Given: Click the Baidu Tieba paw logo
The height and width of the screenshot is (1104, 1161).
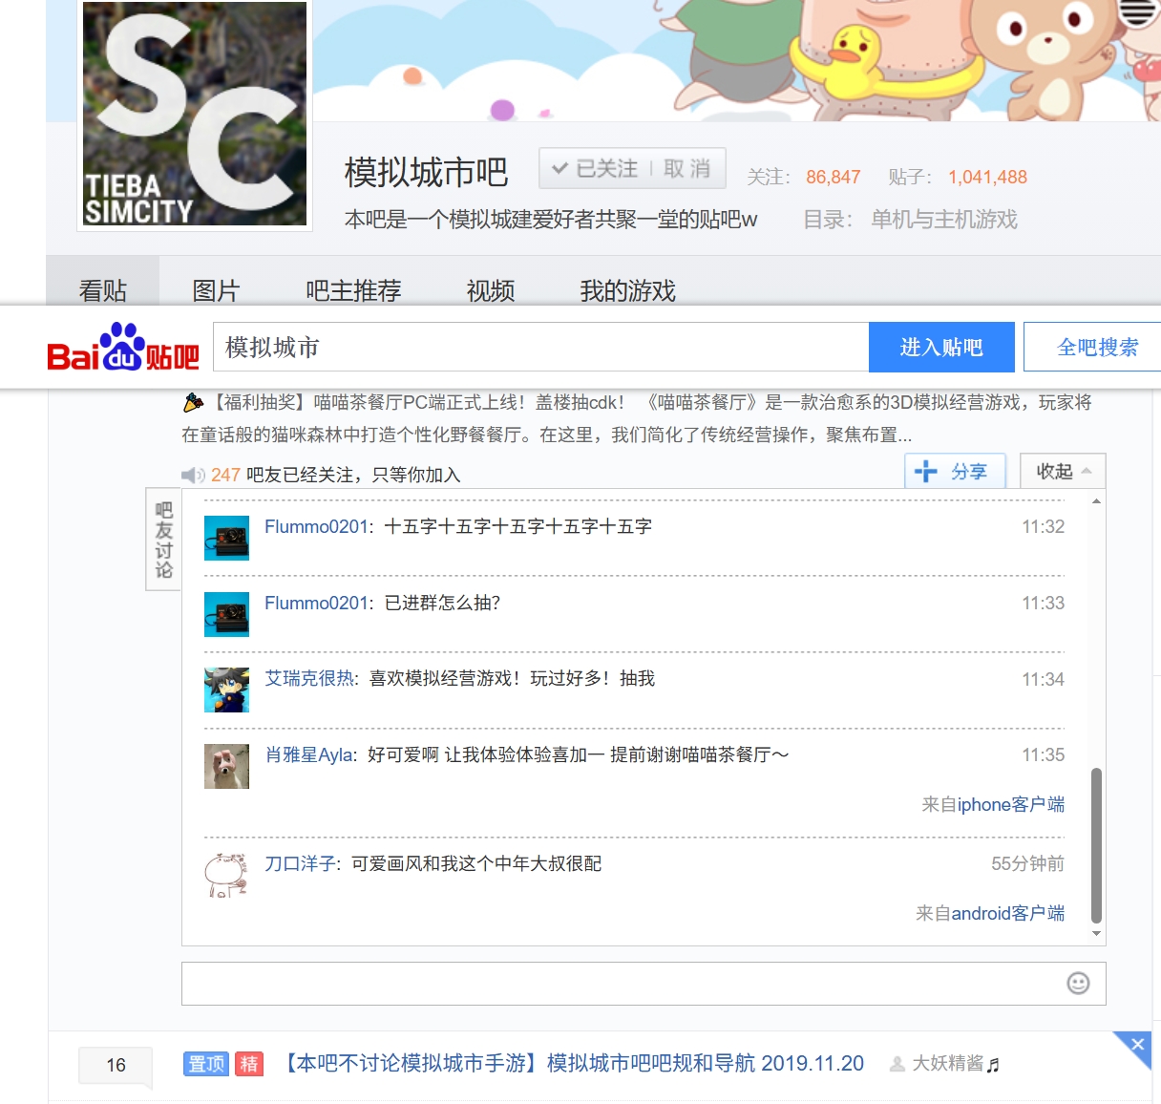Looking at the screenshot, I should point(122,347).
